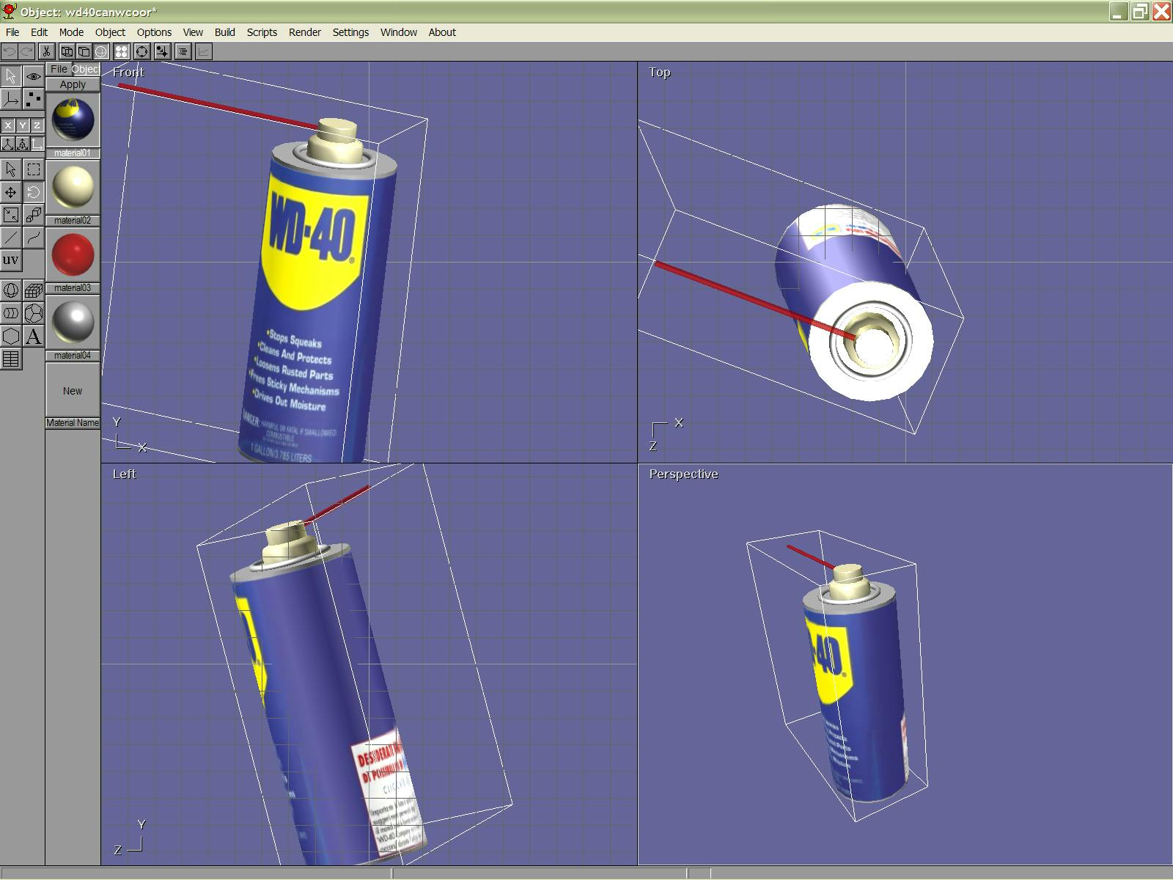Select the red material03 swatch
1173x880 pixels.
(x=73, y=254)
